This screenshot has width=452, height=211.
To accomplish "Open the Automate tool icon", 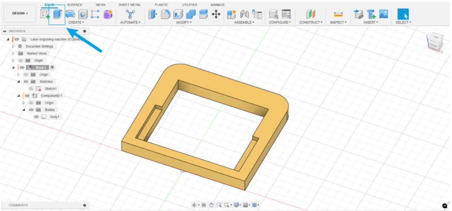I will point(130,14).
